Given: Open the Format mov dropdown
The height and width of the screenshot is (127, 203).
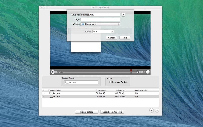Looking at the screenshot, I should tap(103, 31).
